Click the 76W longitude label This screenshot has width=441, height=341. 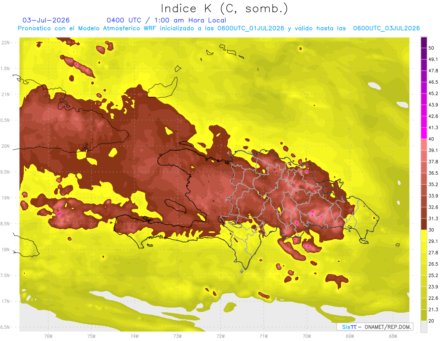(x=48, y=336)
